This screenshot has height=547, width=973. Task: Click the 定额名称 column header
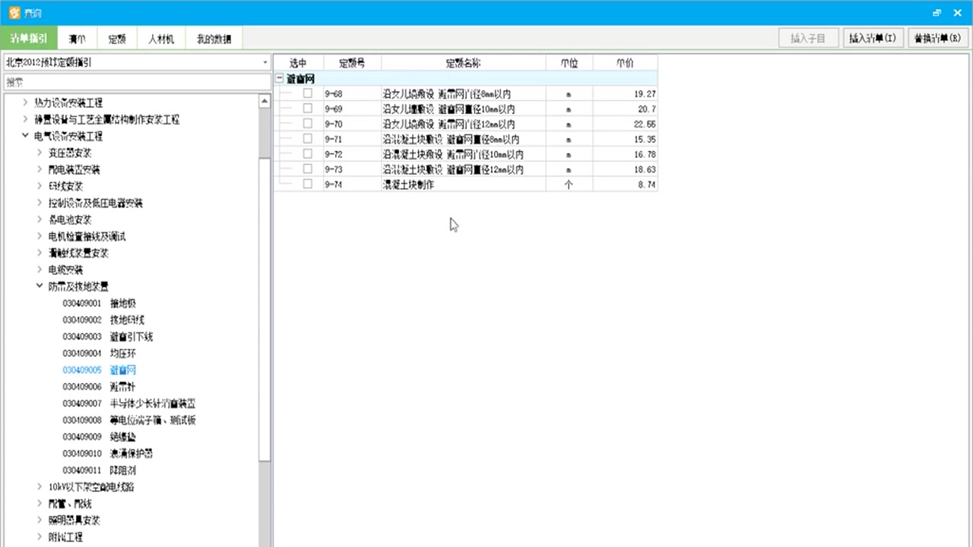463,63
